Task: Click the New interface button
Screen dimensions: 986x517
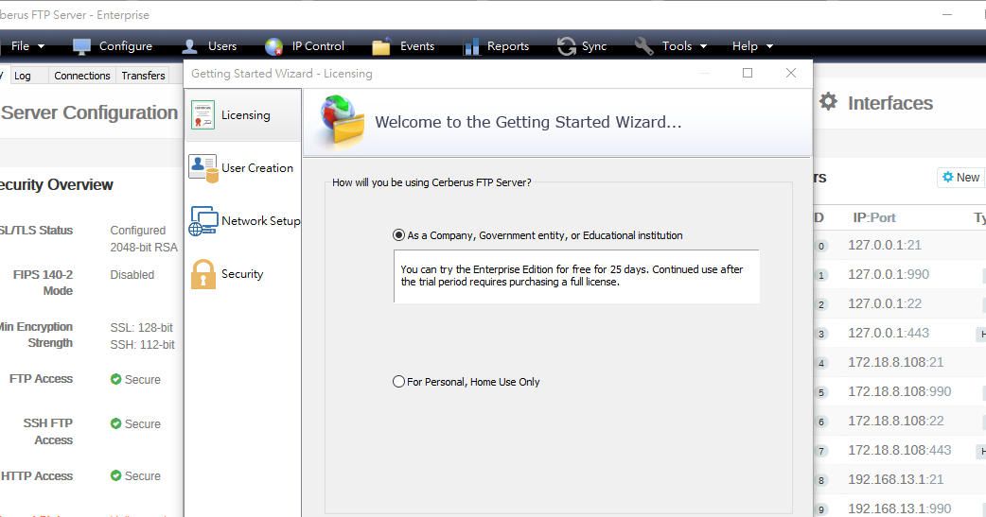Action: click(960, 177)
